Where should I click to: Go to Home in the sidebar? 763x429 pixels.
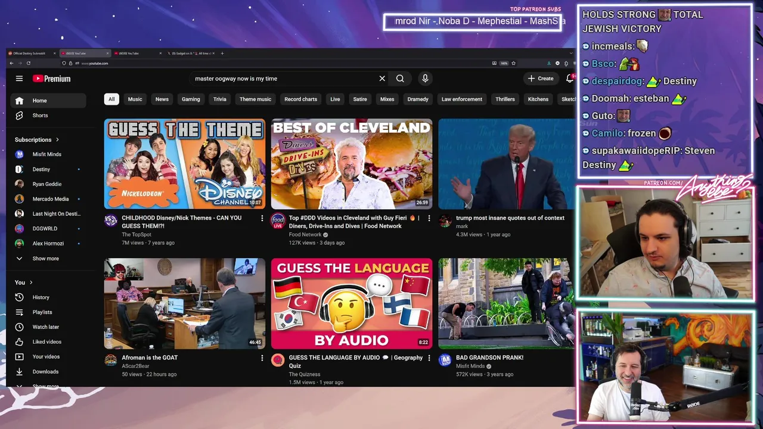[48, 101]
